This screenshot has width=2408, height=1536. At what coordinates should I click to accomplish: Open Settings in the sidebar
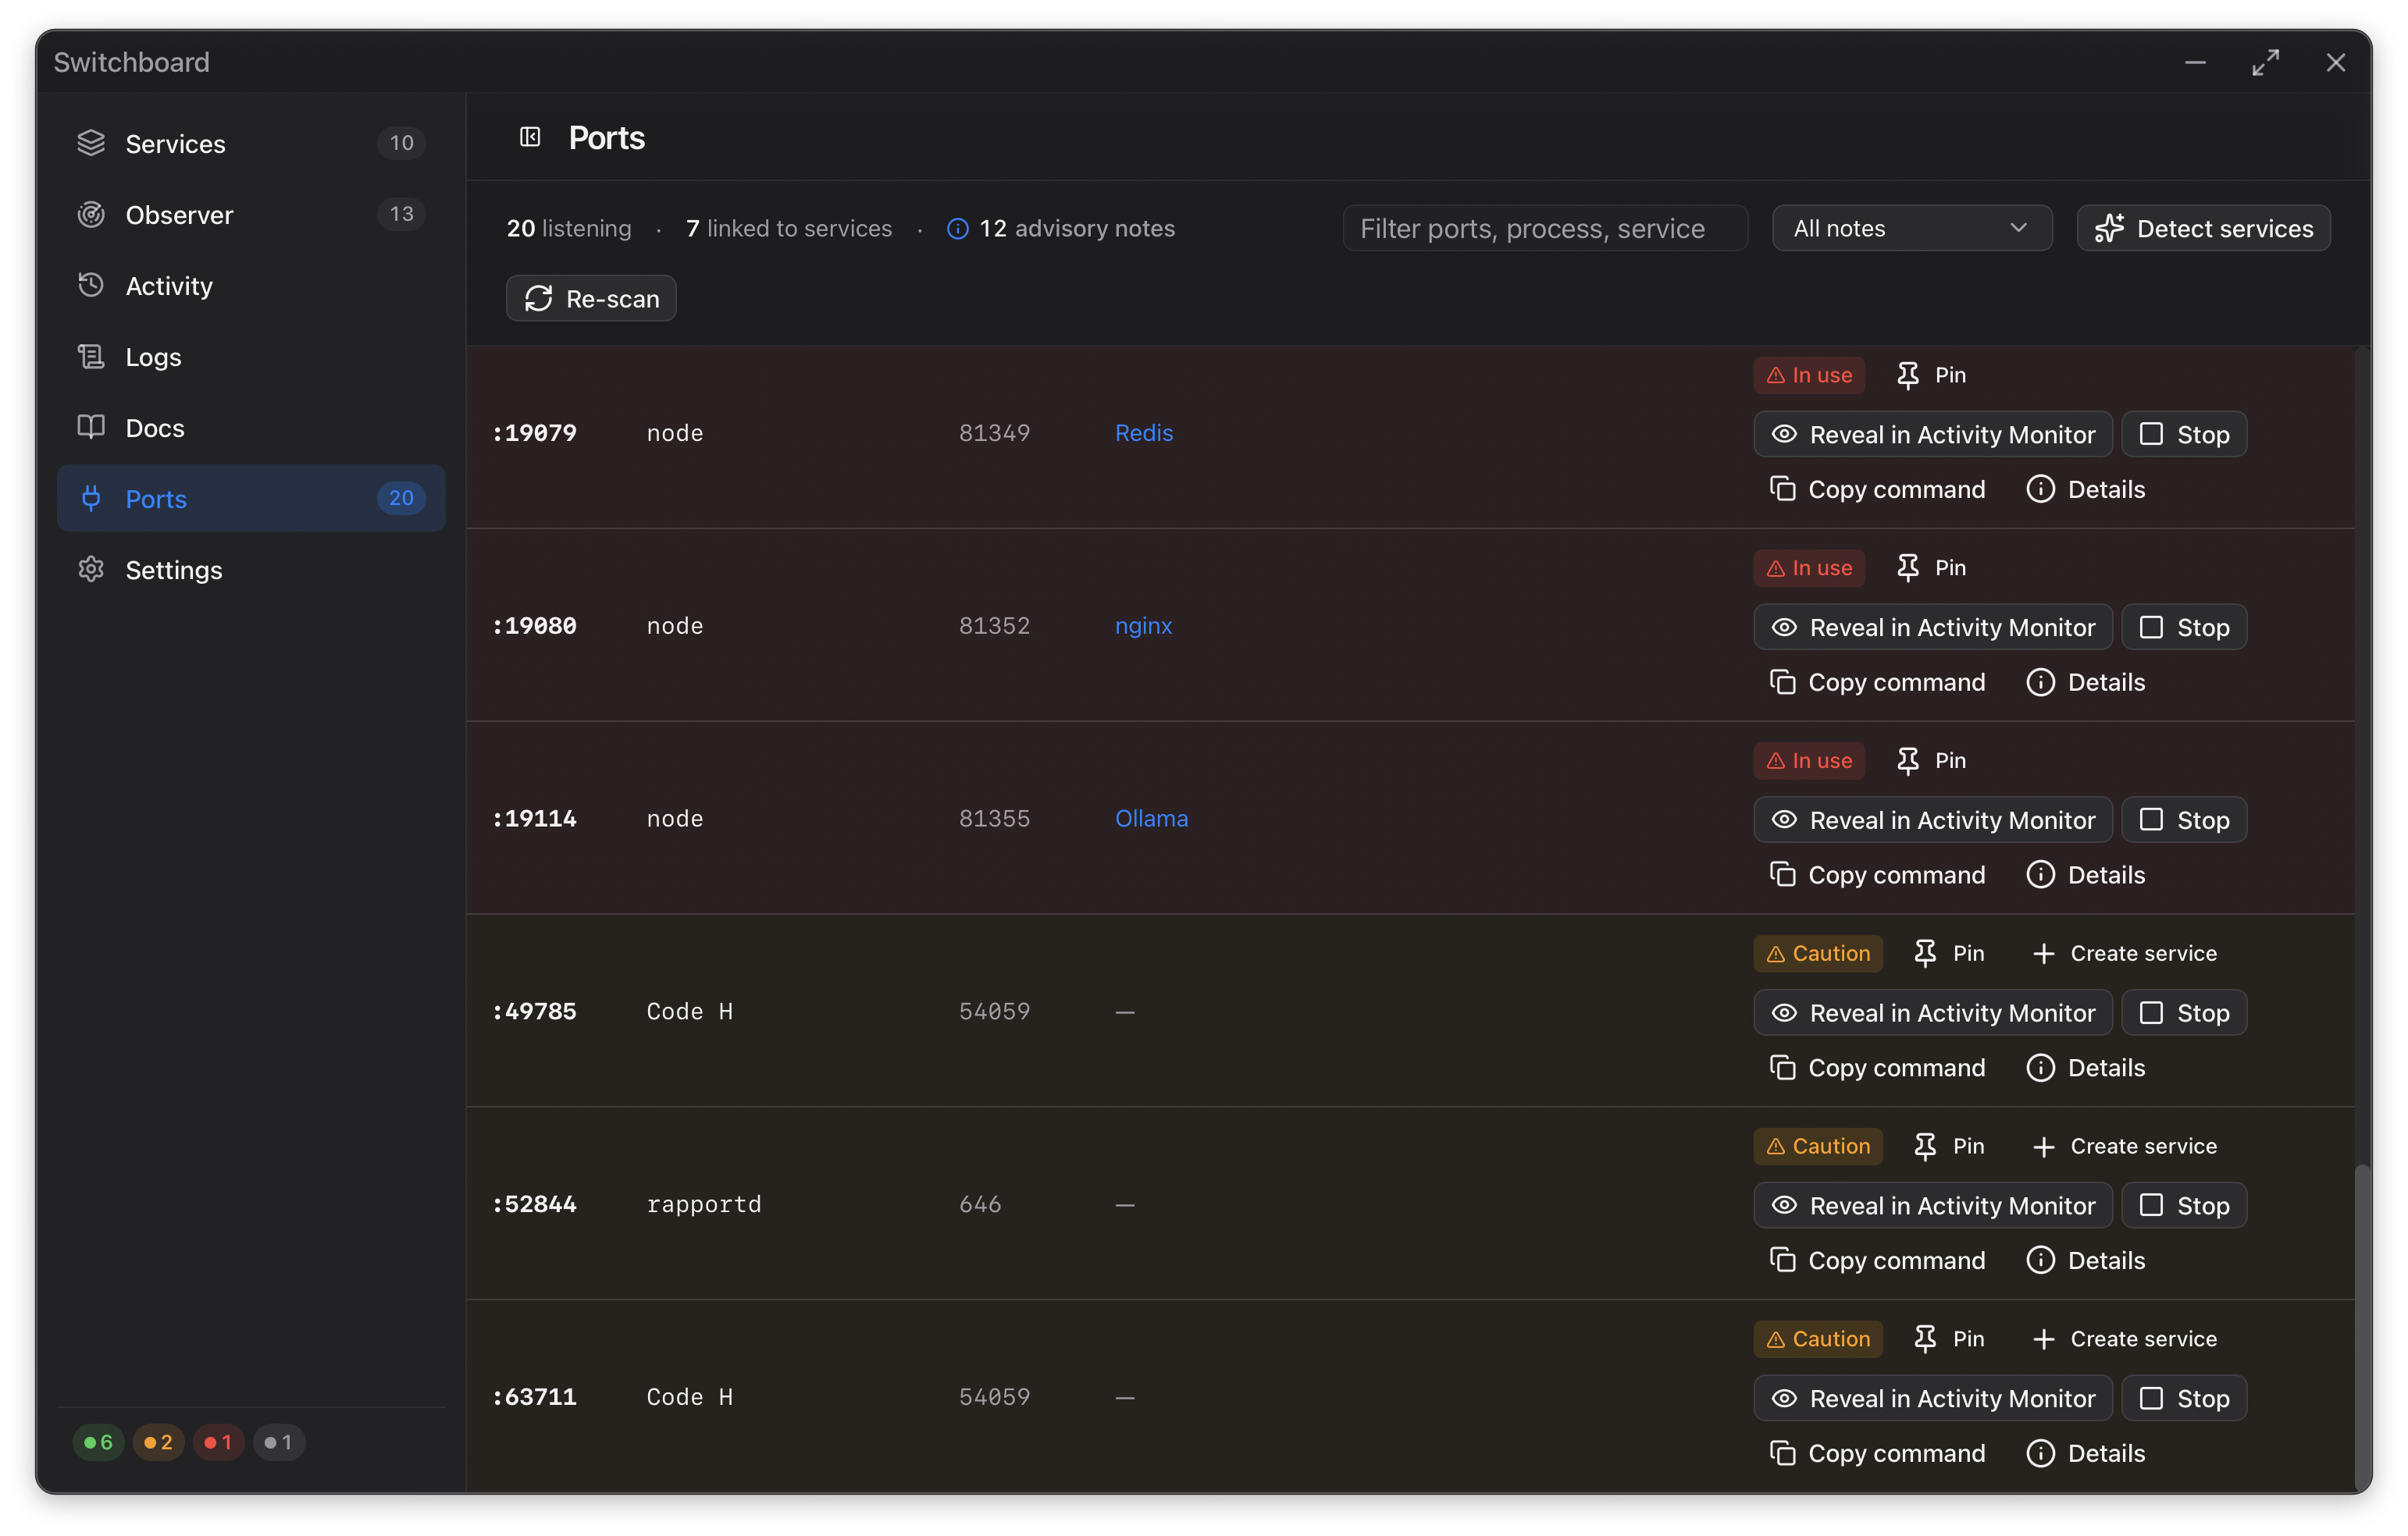coord(251,569)
